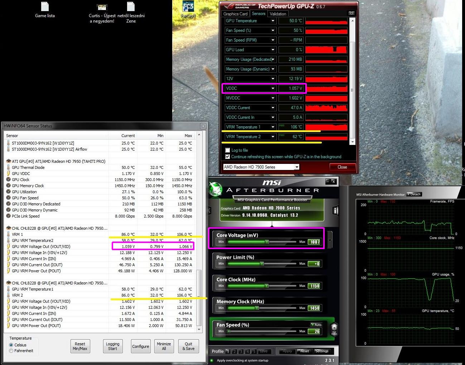Open Fan Speed (%) sensor dropdown
Image resolution: width=465 pixels, height=365 pixels.
tap(273, 30)
